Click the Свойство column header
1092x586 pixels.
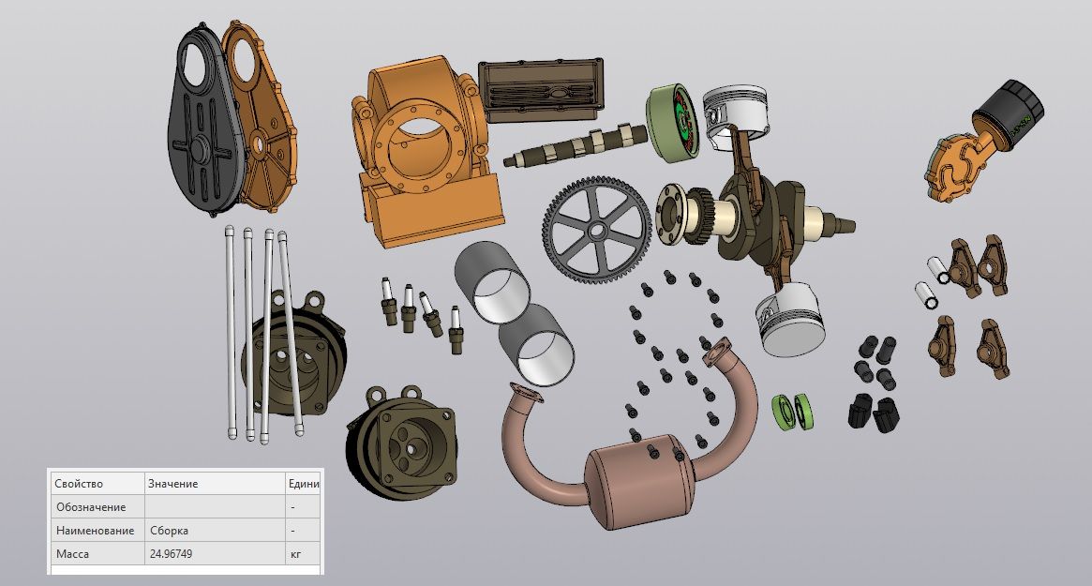click(79, 484)
